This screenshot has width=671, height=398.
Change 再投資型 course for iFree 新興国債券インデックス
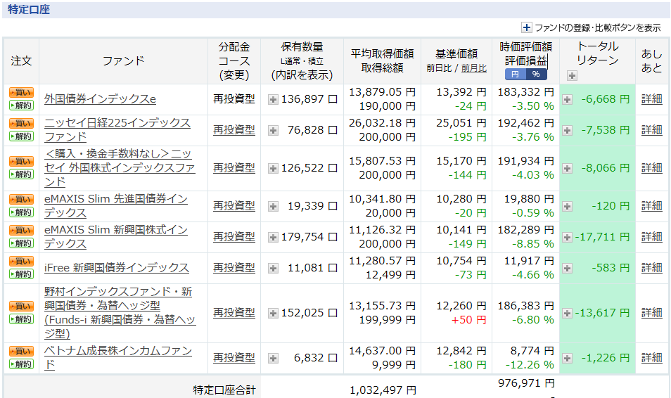pyautogui.click(x=234, y=267)
